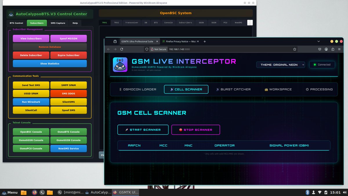Open the Pocket save icon in Firefox toolbar

click(x=320, y=49)
